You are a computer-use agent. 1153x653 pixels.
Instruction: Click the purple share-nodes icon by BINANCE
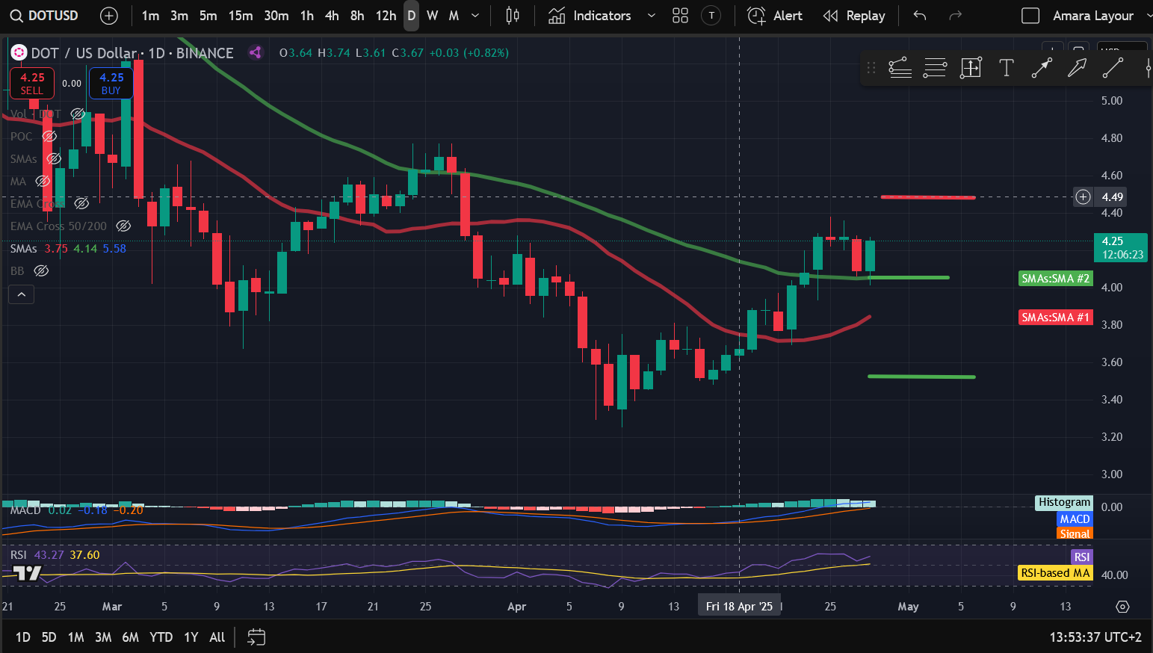(x=256, y=52)
